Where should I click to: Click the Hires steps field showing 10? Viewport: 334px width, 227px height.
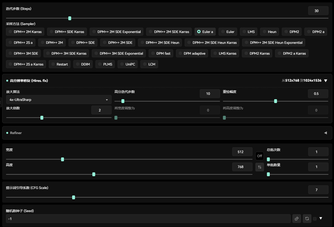pos(210,94)
